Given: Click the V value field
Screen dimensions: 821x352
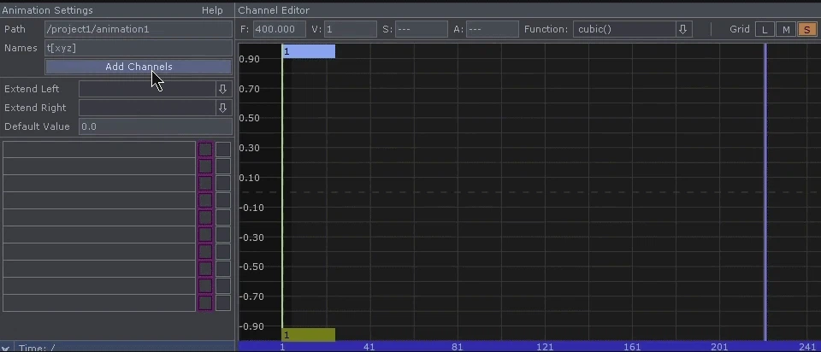Looking at the screenshot, I should (351, 29).
